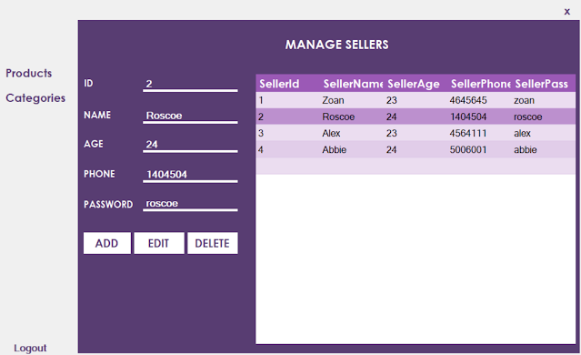Focus the PHONE input field
This screenshot has height=355, width=581.
click(190, 175)
